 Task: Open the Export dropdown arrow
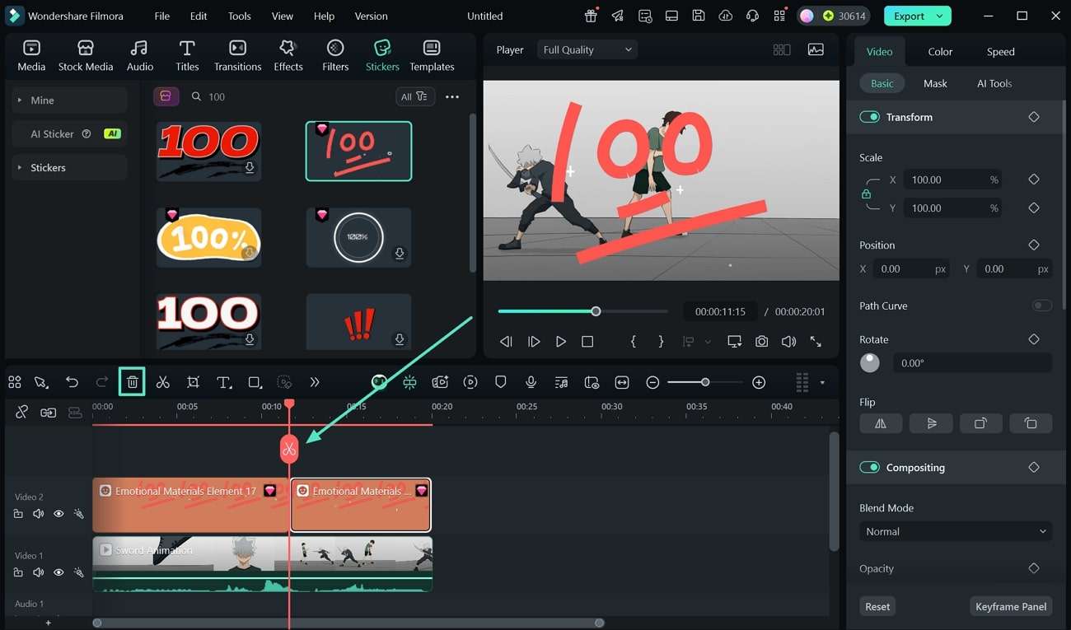tap(939, 16)
